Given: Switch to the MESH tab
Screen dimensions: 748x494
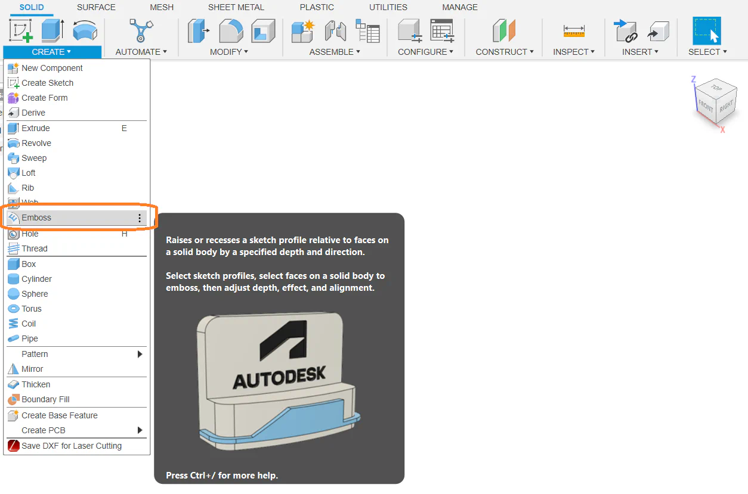Looking at the screenshot, I should point(162,7).
